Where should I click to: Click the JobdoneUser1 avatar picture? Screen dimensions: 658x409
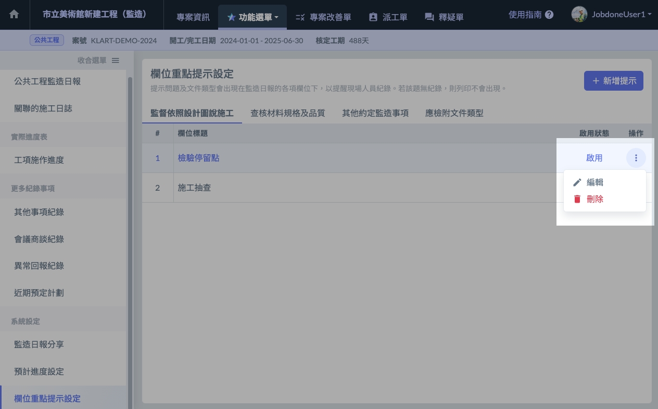579,15
